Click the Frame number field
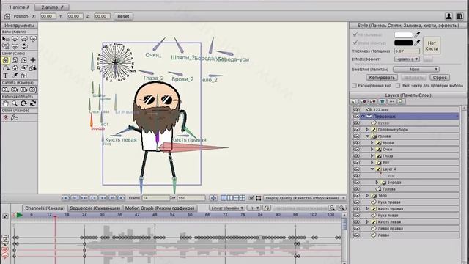 (x=156, y=198)
